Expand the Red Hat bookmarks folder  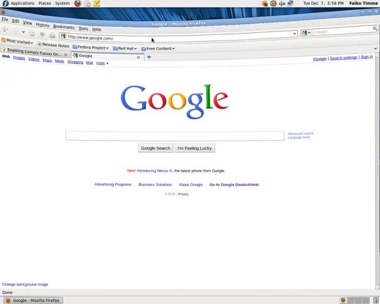pos(125,48)
